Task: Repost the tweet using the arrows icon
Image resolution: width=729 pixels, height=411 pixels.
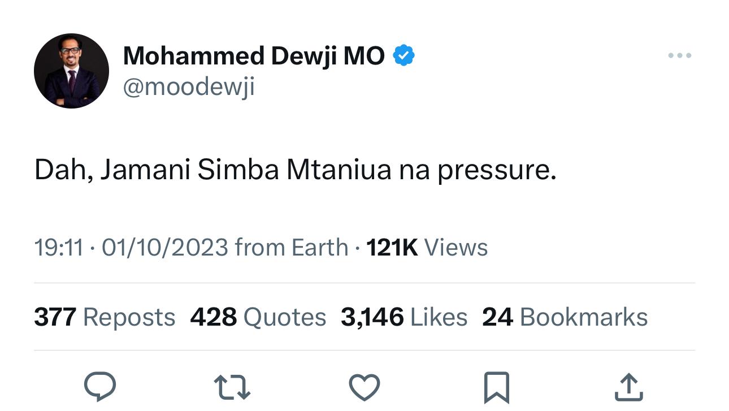Action: click(x=232, y=388)
